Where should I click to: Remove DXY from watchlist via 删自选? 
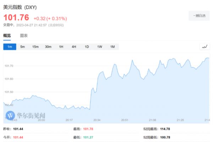(199, 16)
